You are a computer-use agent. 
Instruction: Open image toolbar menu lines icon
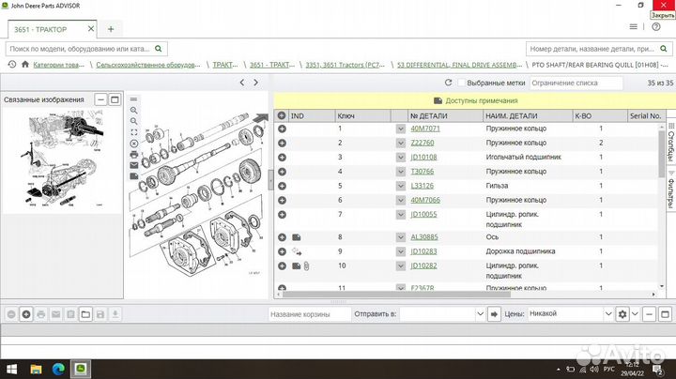click(x=134, y=99)
